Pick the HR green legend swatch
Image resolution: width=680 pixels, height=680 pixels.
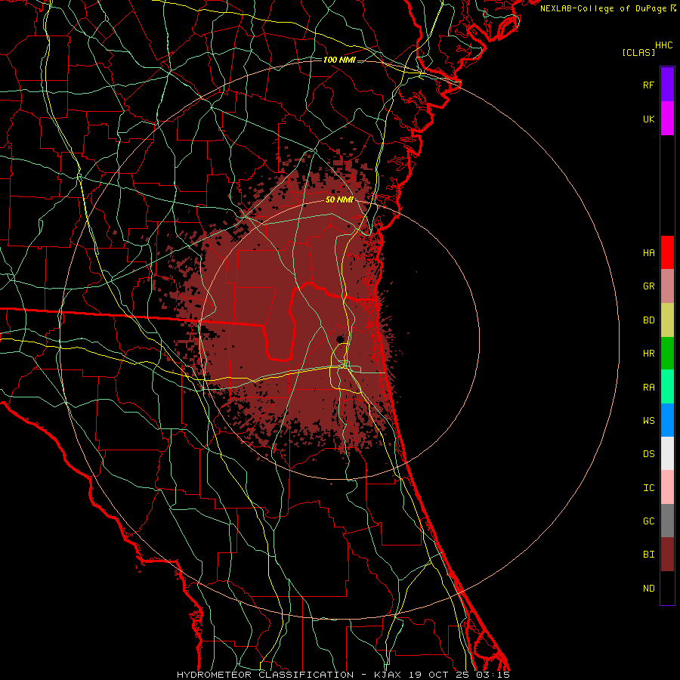667,354
